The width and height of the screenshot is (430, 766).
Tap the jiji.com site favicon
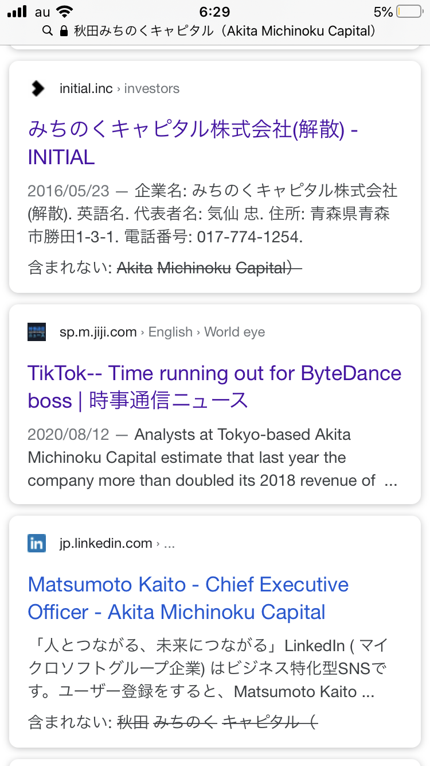point(37,332)
